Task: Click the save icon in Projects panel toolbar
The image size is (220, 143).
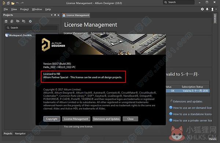Action: click(x=6, y=21)
